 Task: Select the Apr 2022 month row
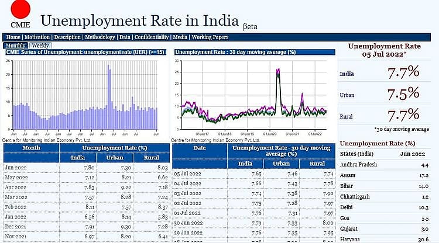pyautogui.click(x=87, y=187)
